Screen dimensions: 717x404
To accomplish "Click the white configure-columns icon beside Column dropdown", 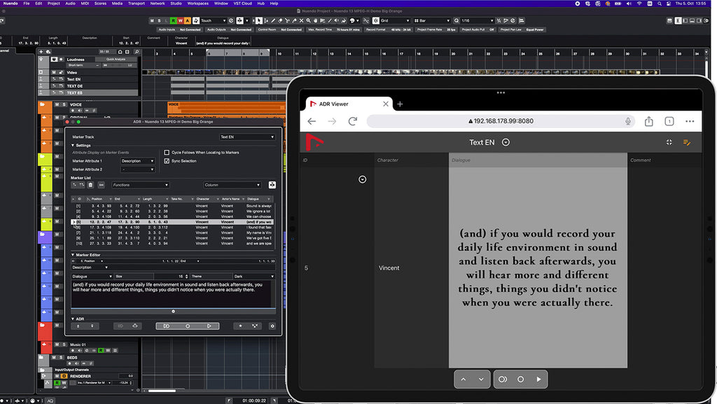I will [272, 185].
